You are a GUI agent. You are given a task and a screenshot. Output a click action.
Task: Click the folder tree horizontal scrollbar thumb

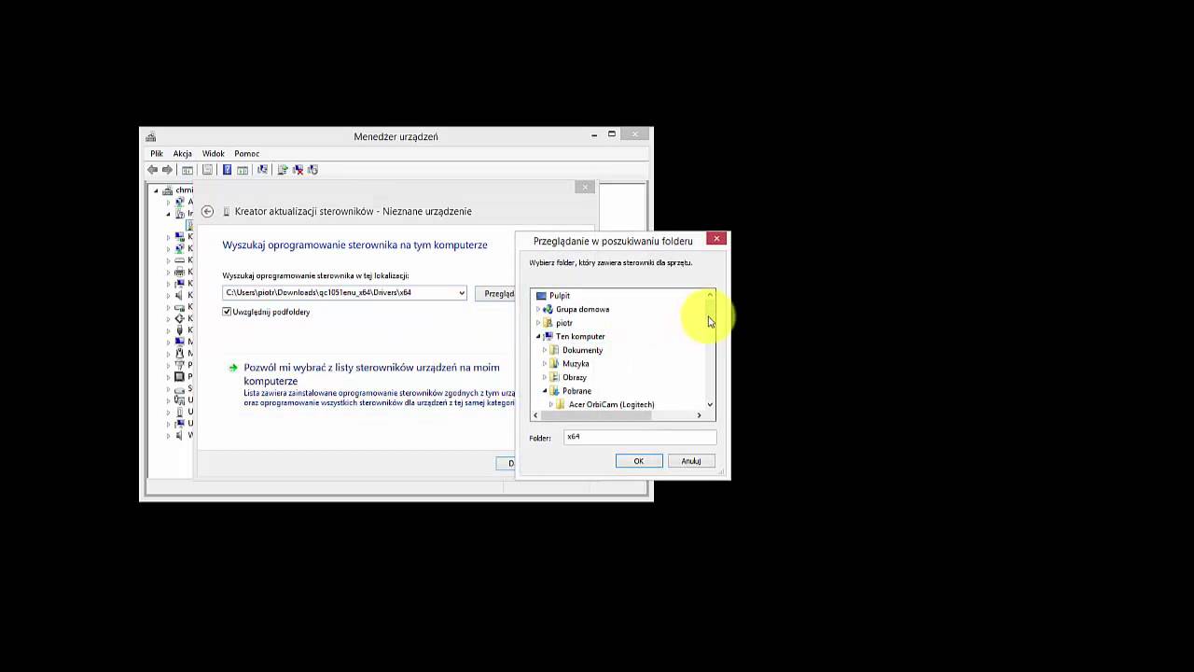(596, 415)
